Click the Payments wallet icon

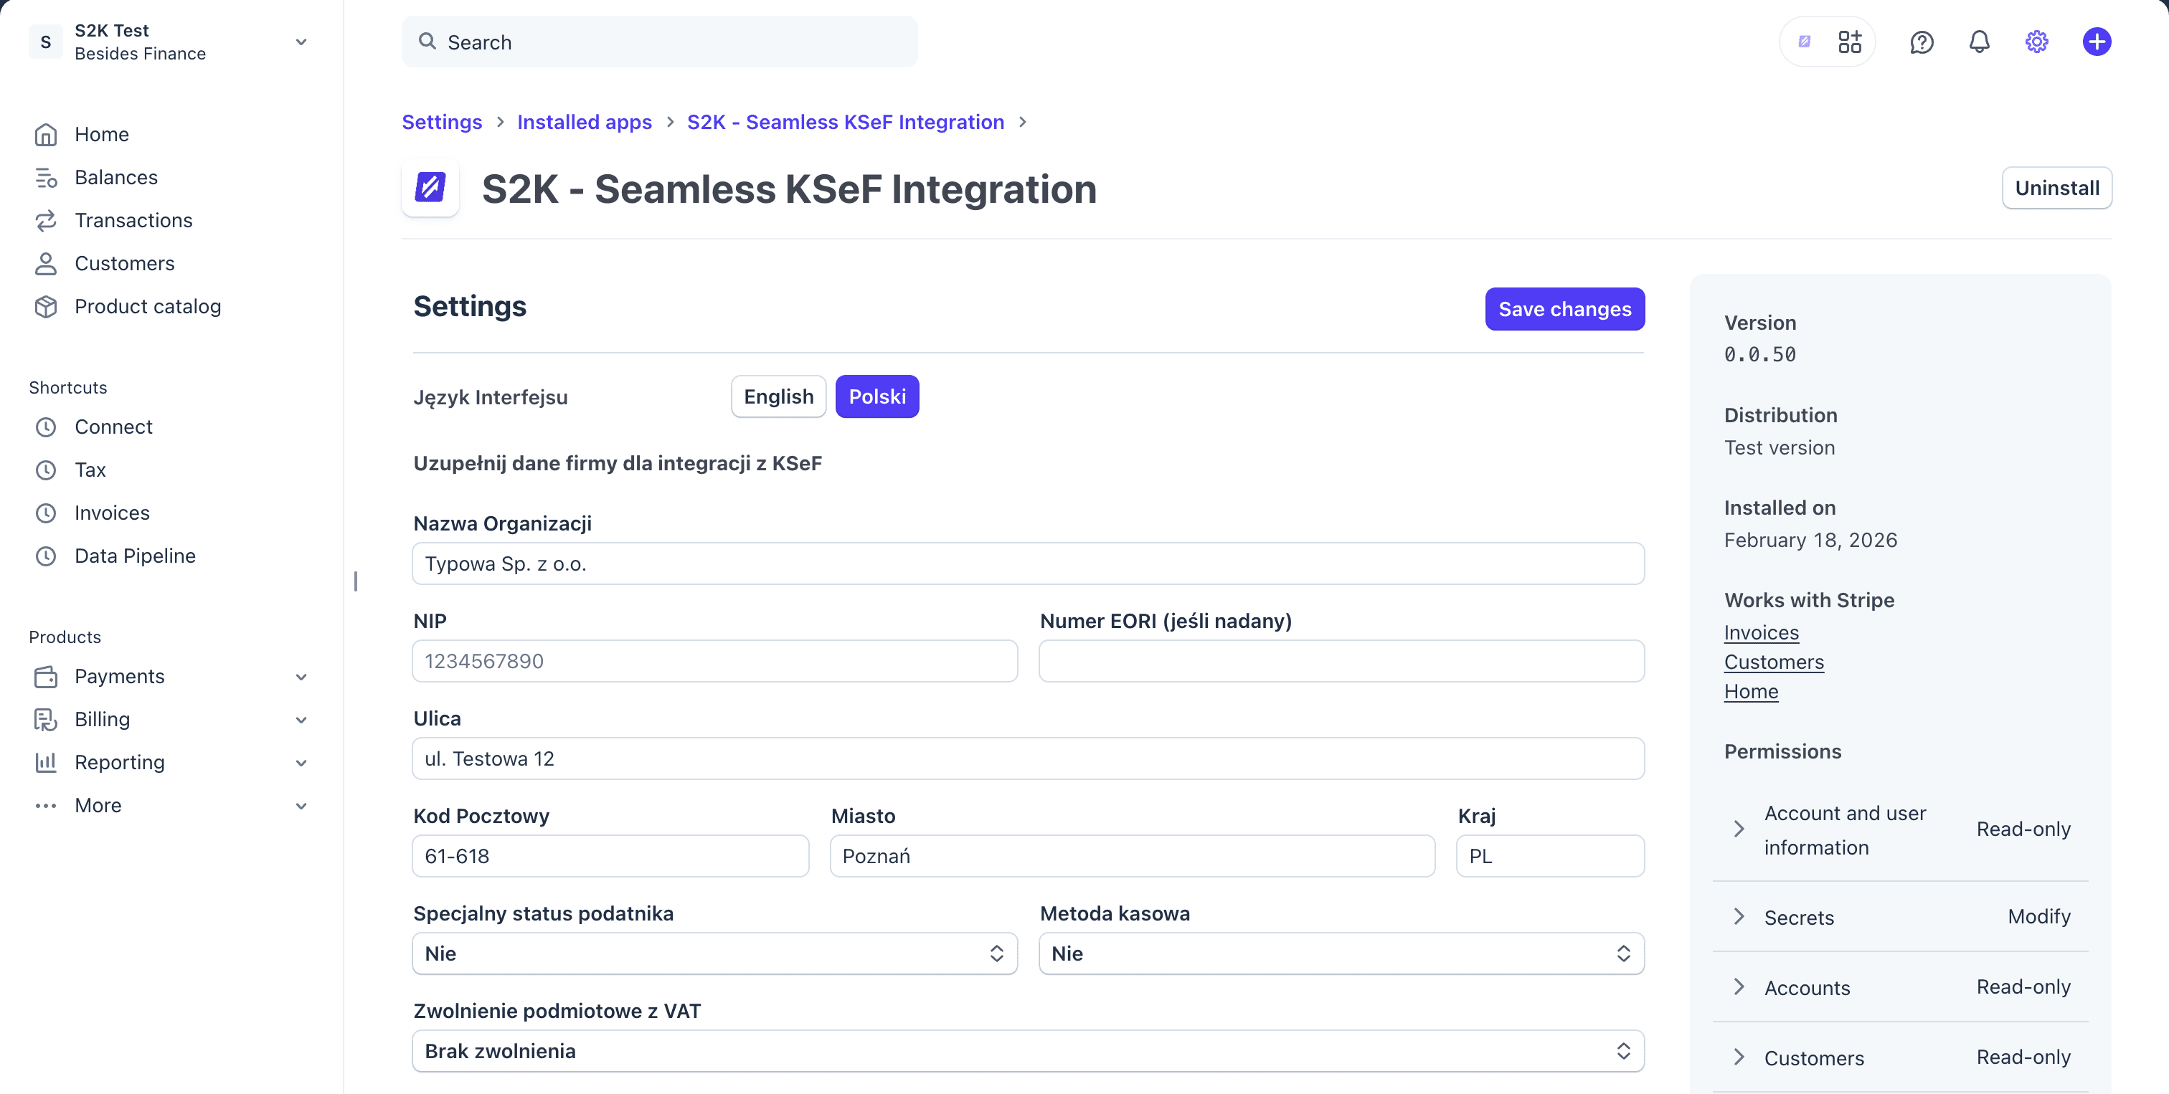45,677
